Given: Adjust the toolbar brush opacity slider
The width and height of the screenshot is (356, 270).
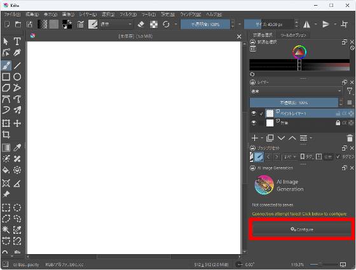Looking at the screenshot, I should [205, 24].
